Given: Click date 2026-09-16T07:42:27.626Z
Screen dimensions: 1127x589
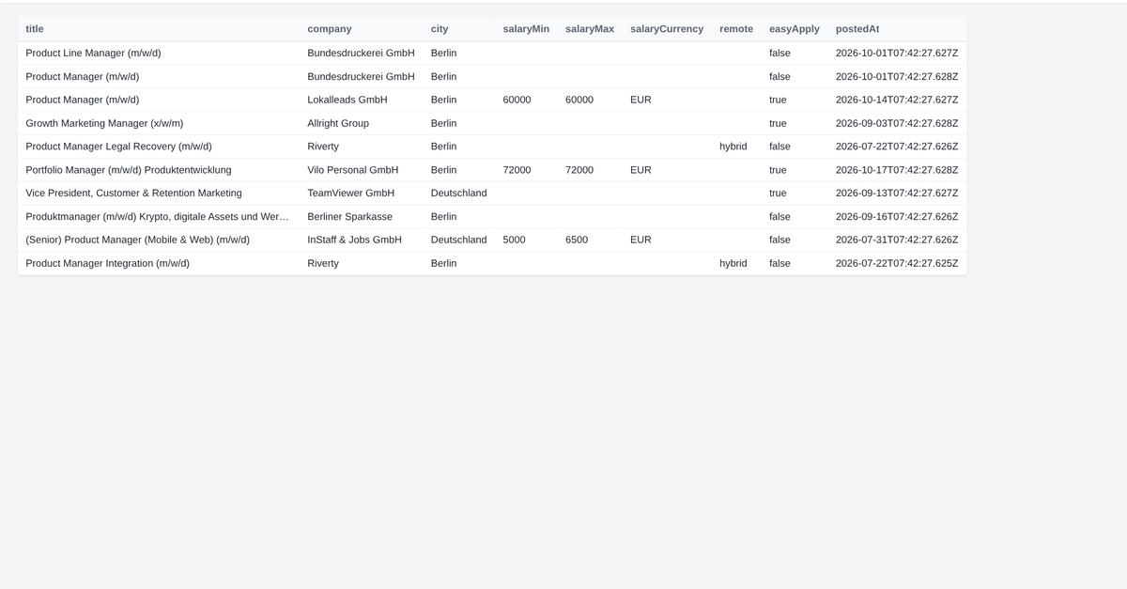Looking at the screenshot, I should (897, 216).
